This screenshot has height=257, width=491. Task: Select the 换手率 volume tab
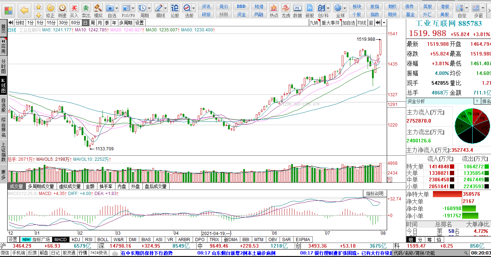click(106, 186)
